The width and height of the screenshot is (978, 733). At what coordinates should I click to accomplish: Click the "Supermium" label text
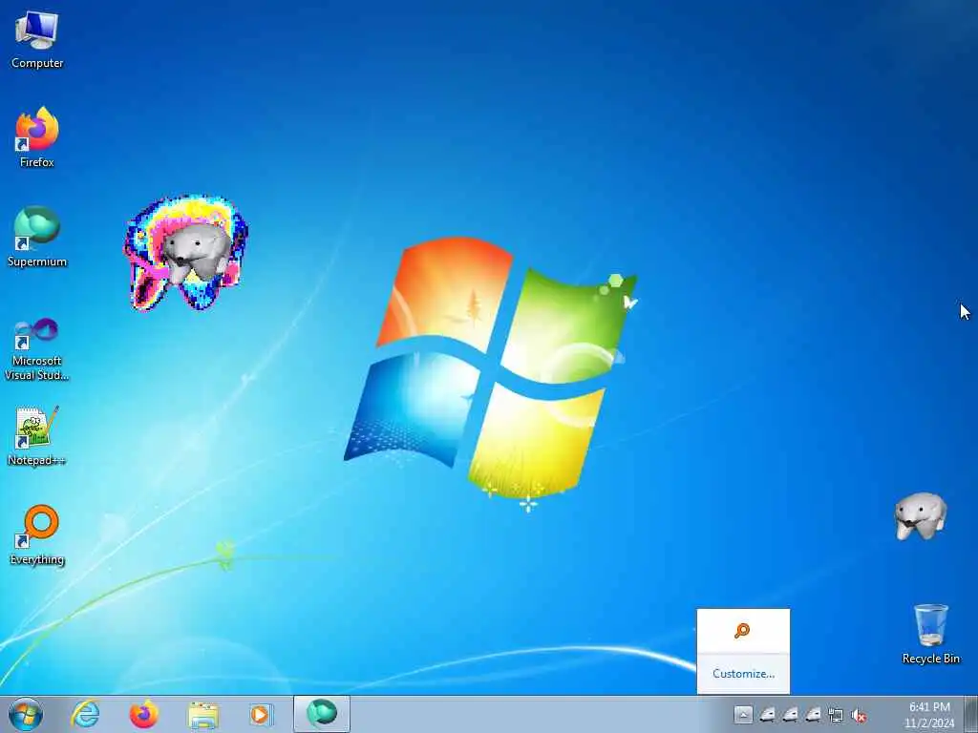[37, 262]
